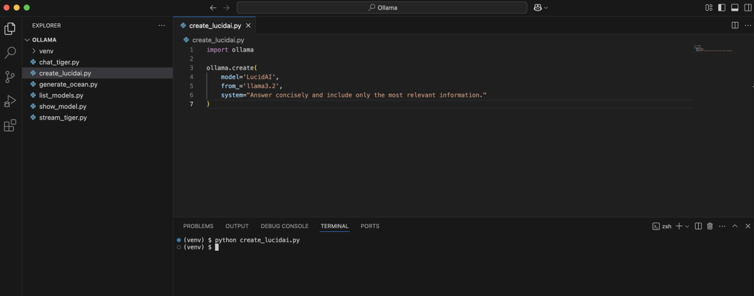The image size is (754, 296).
Task: Switch to the TERMINAL panel tab
Action: 334,226
